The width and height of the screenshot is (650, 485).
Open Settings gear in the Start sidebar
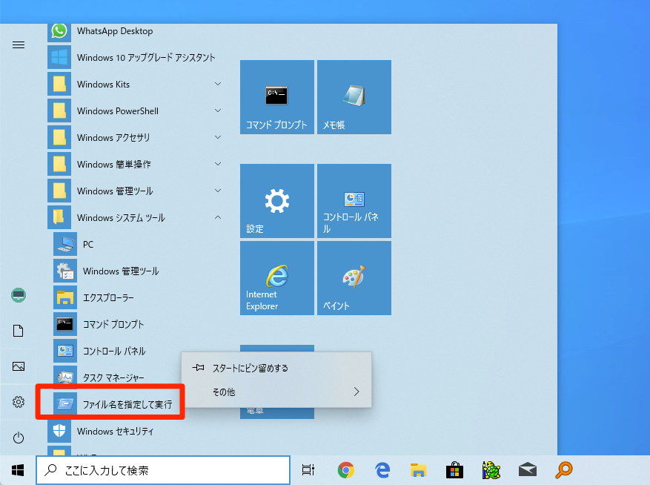click(19, 402)
